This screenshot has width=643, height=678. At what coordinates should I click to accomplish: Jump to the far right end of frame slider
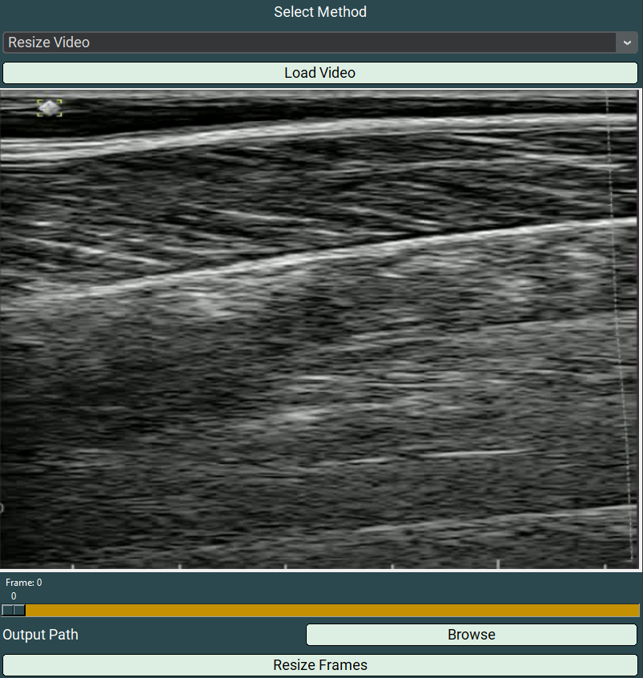tap(637, 611)
